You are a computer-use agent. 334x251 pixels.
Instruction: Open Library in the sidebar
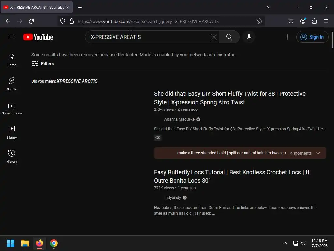click(x=12, y=132)
